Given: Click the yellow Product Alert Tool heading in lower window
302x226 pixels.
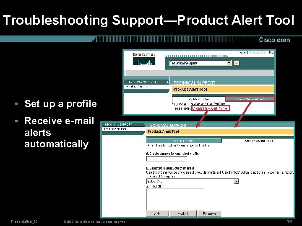Looking at the screenshot, I should point(220,132).
